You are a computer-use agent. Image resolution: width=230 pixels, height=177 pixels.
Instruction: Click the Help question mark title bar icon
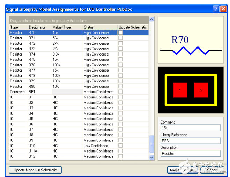coord(216,9)
